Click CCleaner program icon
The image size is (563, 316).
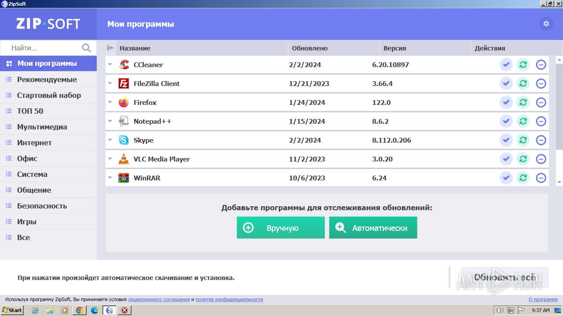124,65
